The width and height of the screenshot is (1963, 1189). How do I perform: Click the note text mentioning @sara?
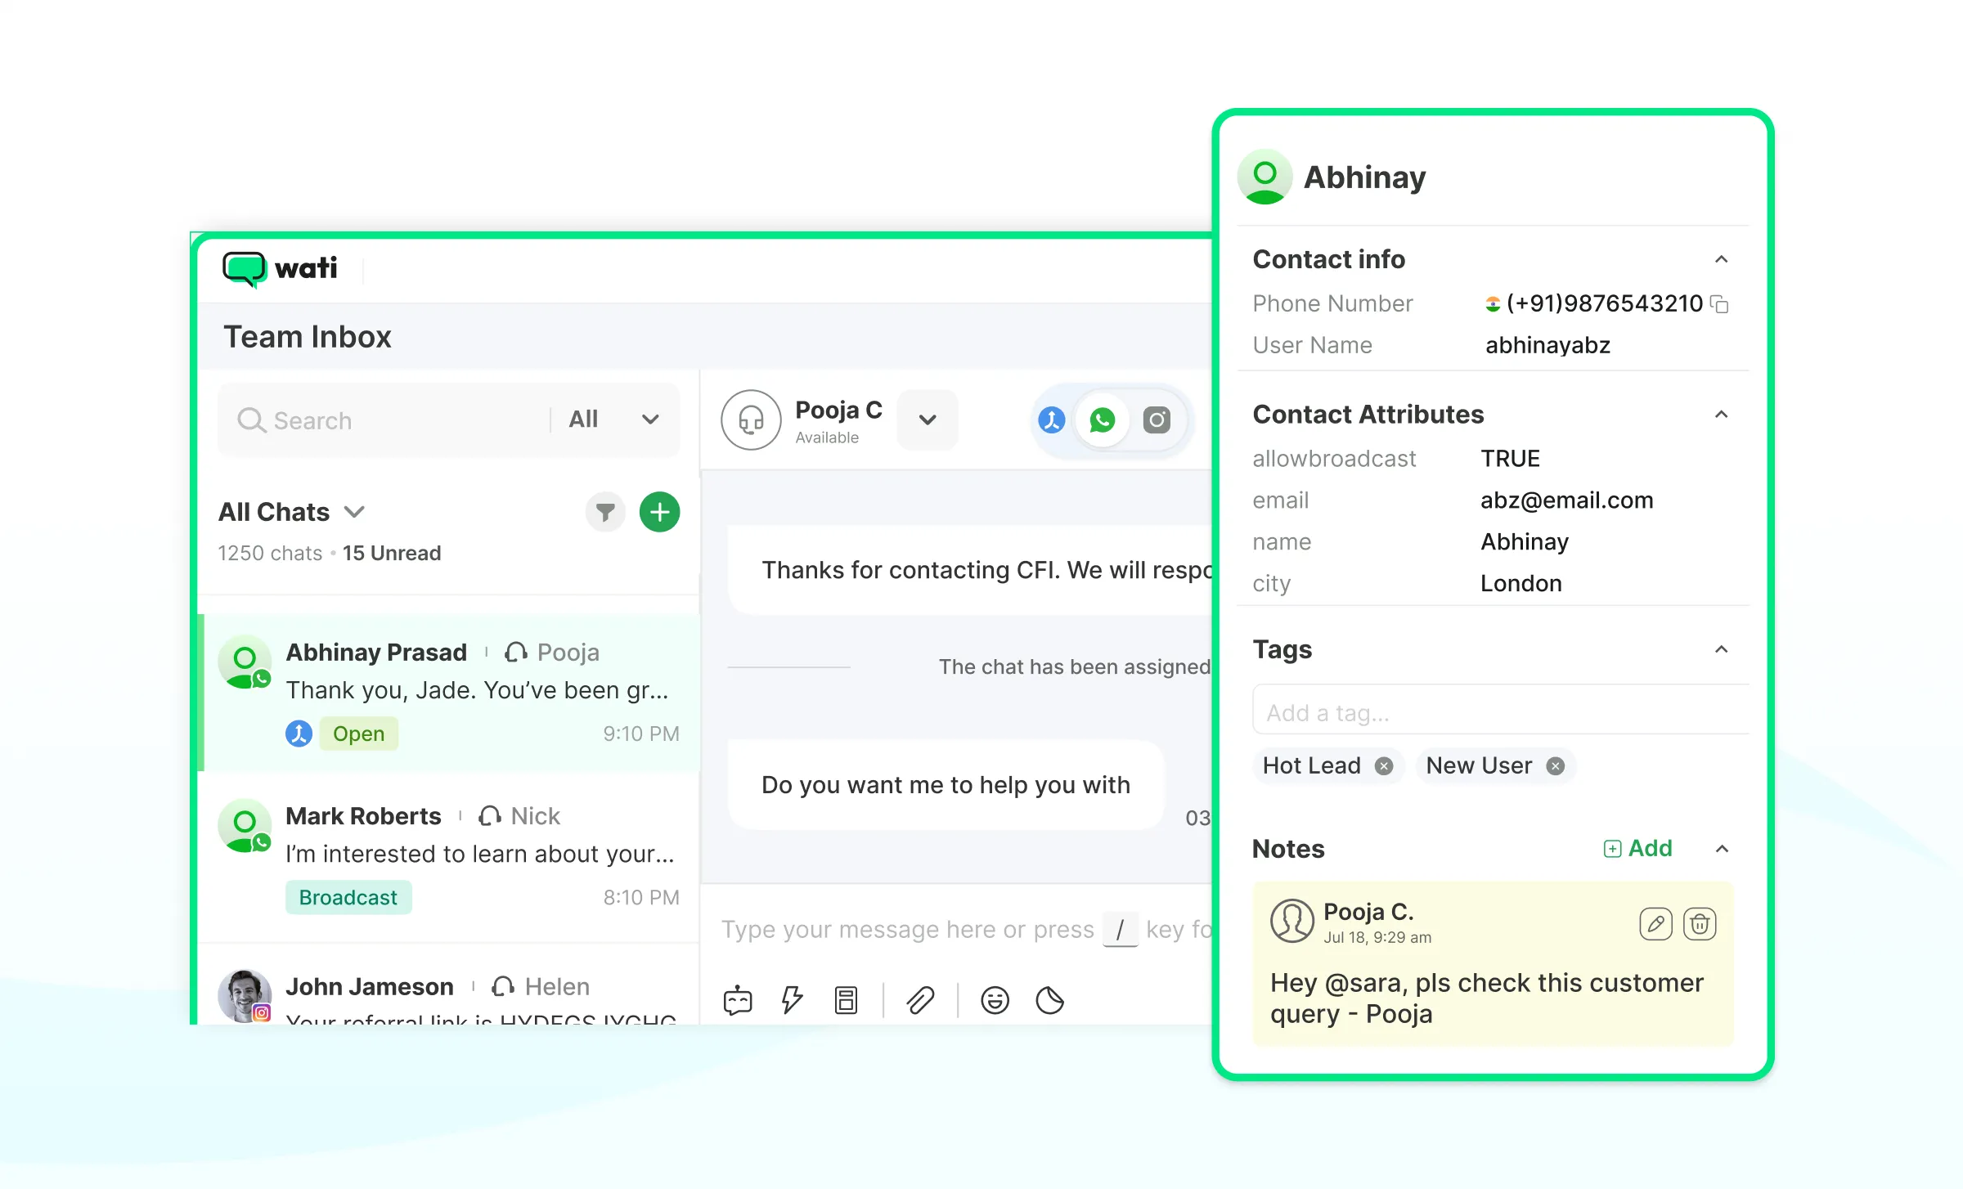point(1487,998)
